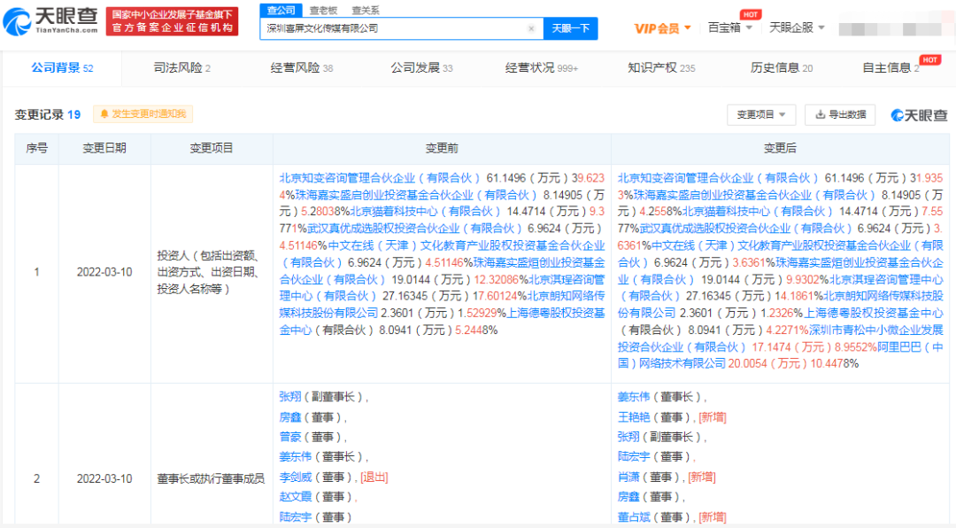Clear the search box with the X icon
This screenshot has height=528, width=956.
[530, 28]
